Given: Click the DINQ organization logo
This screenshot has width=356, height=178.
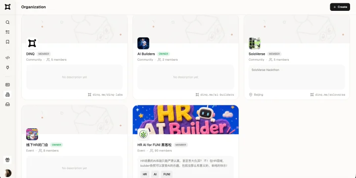Looking at the screenshot, I should click(x=32, y=43).
